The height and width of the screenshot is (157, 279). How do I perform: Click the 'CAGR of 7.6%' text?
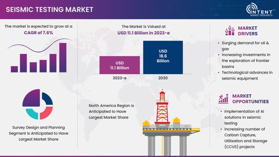[x=38, y=33]
